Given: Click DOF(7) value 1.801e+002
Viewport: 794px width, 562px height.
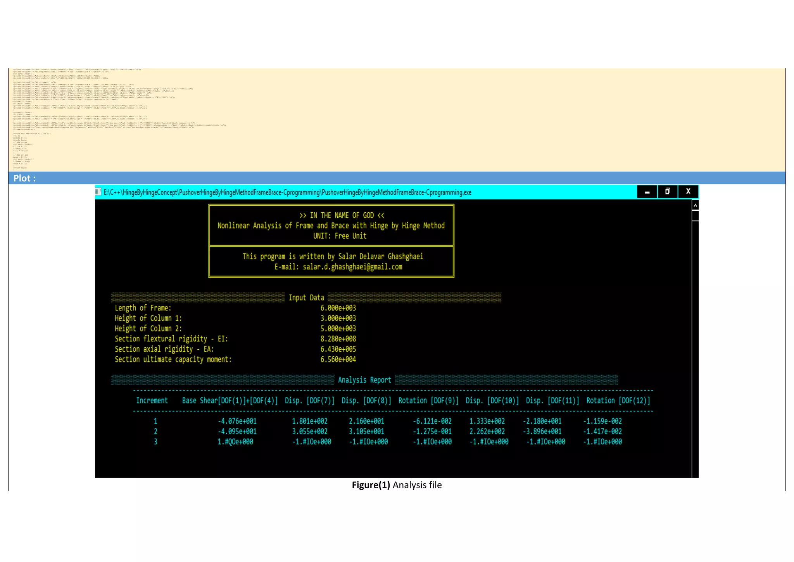Looking at the screenshot, I should pos(310,421).
